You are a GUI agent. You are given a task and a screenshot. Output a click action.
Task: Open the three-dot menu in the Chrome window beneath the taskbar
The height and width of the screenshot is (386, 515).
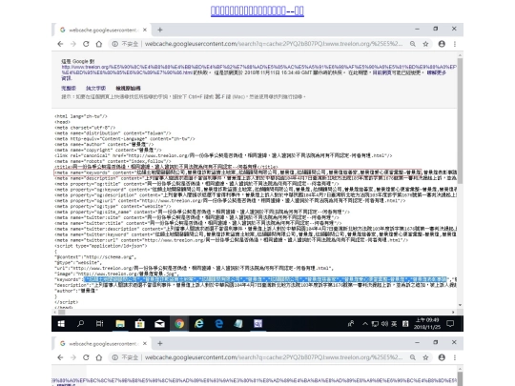(455, 357)
